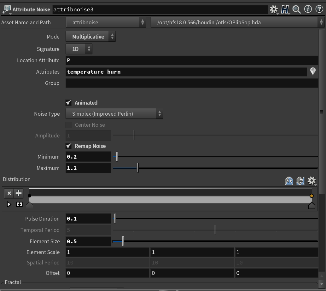Click the Fractal section label
This screenshot has height=291, width=326.
click(x=13, y=282)
